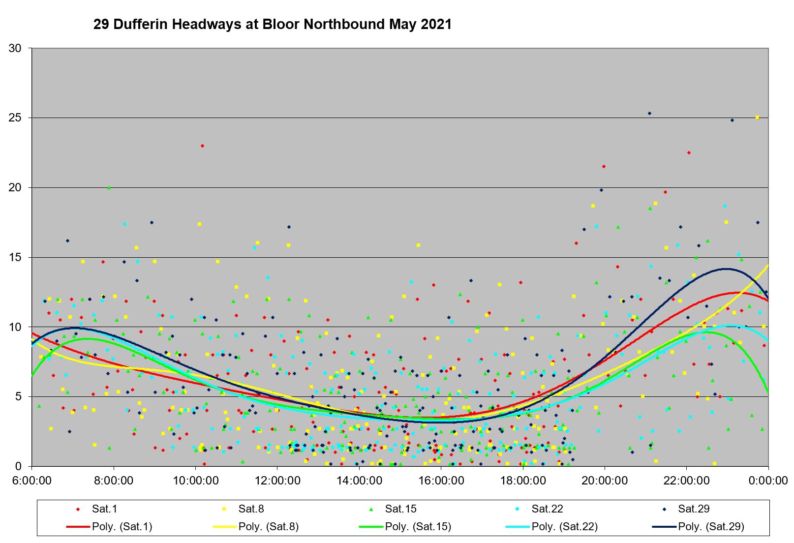Select the Poly. (Sat.29) legend label

point(711,527)
